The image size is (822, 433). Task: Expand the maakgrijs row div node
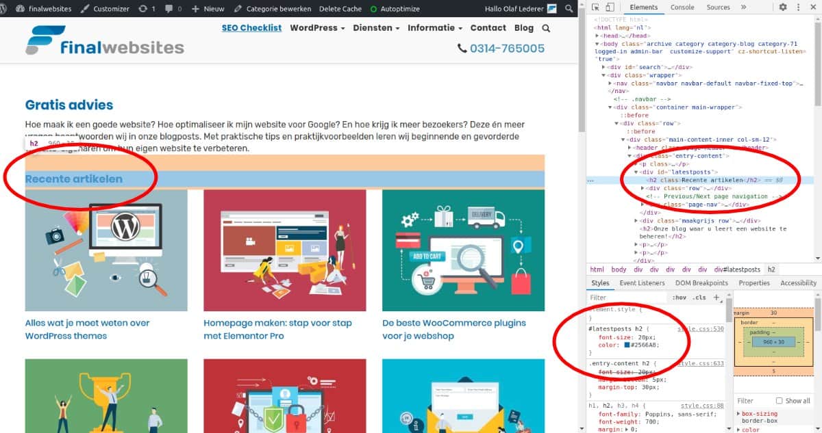coord(636,221)
